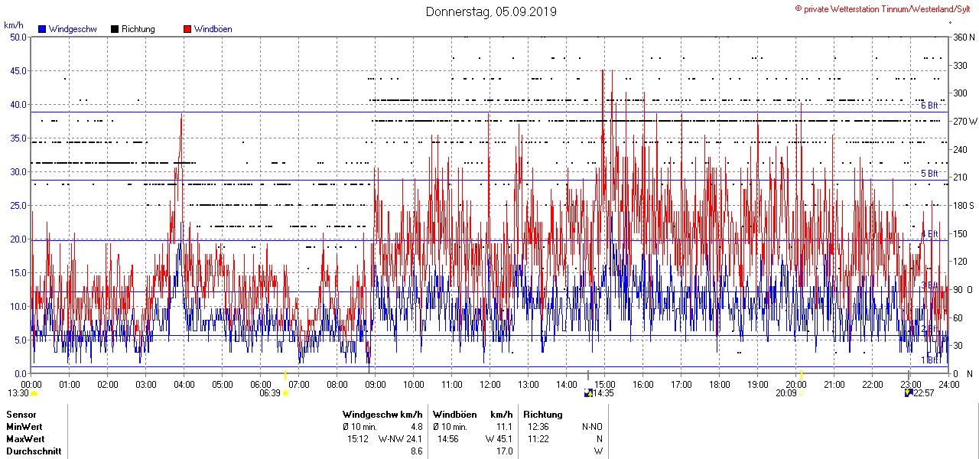This screenshot has height=459, width=979.
Task: Click the yellow marker icon beside 13:30
Action: 34,393
